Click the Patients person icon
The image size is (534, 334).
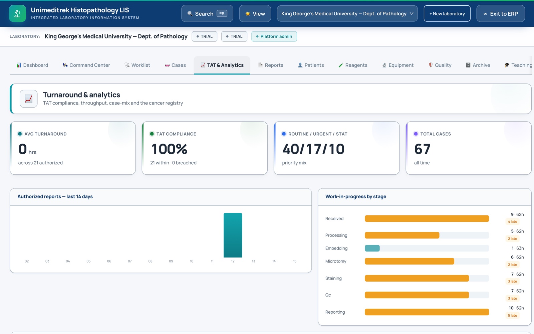pyautogui.click(x=300, y=65)
